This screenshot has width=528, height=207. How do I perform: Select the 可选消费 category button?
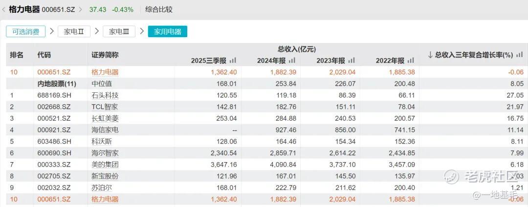(x=25, y=32)
